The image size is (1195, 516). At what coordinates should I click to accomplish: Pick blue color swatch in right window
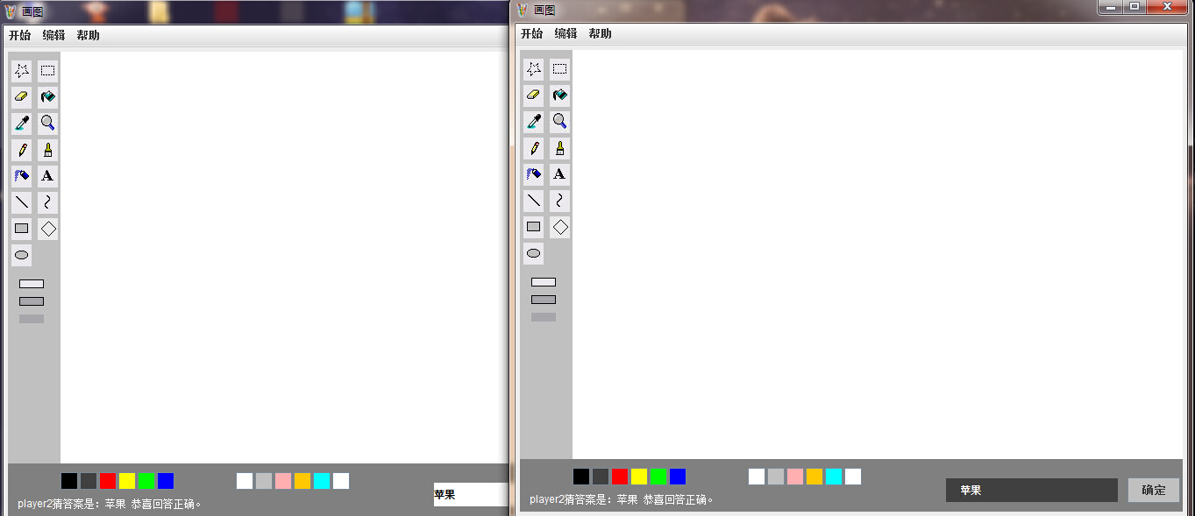pos(678,477)
